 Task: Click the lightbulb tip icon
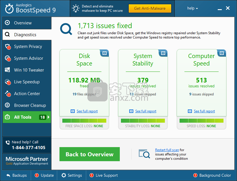tap(76, 8)
